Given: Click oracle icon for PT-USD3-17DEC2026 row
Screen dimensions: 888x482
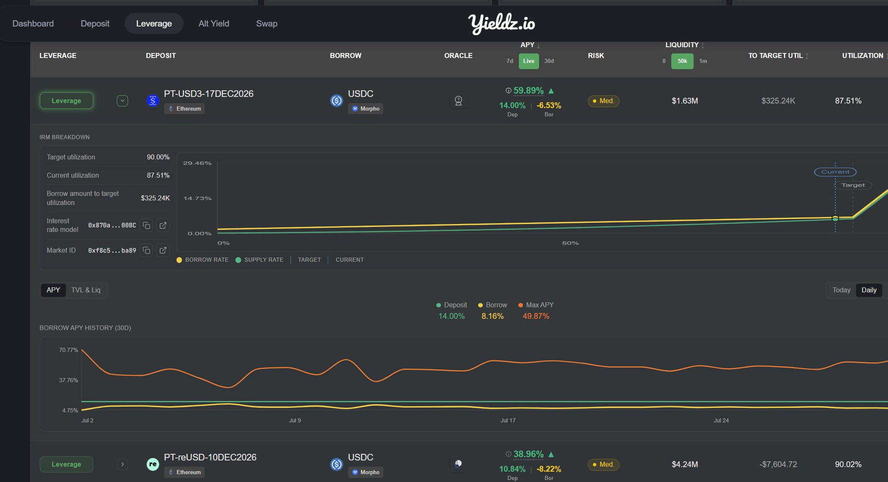Looking at the screenshot, I should click(x=458, y=101).
